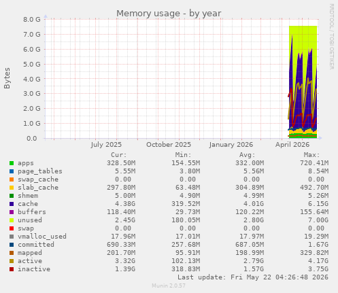The image size is (338, 293).
Task: Click the 'Avg:' column header
Action: click(x=248, y=155)
